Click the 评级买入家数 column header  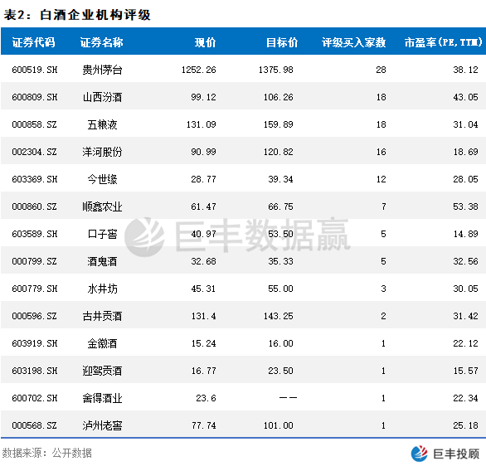click(x=353, y=42)
